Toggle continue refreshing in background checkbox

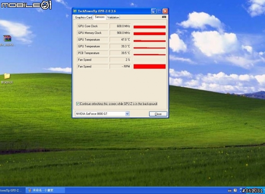[x=78, y=104]
